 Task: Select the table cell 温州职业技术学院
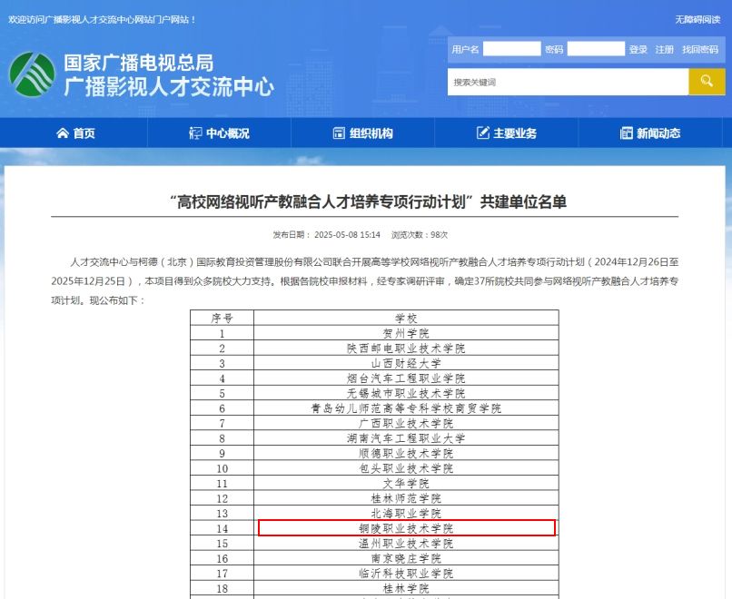406,543
